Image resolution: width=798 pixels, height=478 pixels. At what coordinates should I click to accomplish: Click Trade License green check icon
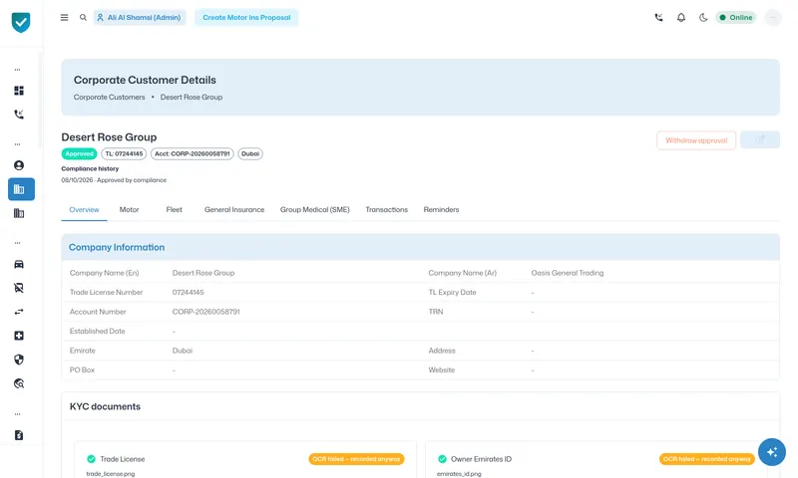tap(91, 459)
